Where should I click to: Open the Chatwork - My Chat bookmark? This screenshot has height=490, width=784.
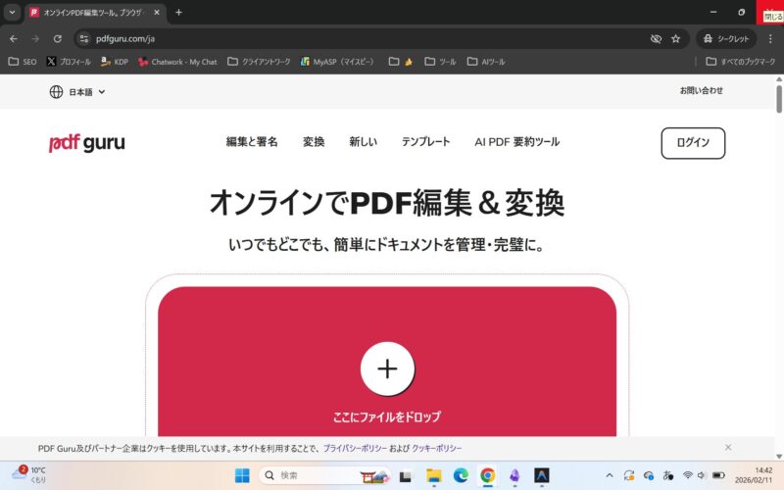click(x=177, y=61)
